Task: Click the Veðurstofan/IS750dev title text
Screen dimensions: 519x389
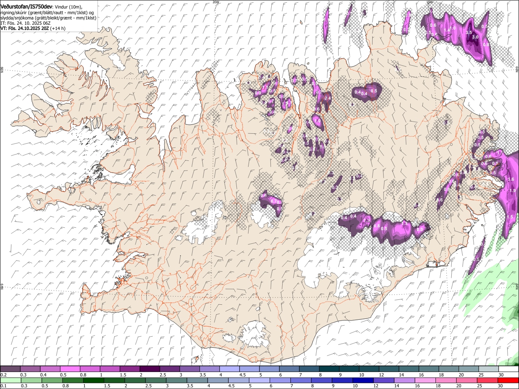Action: pyautogui.click(x=26, y=6)
